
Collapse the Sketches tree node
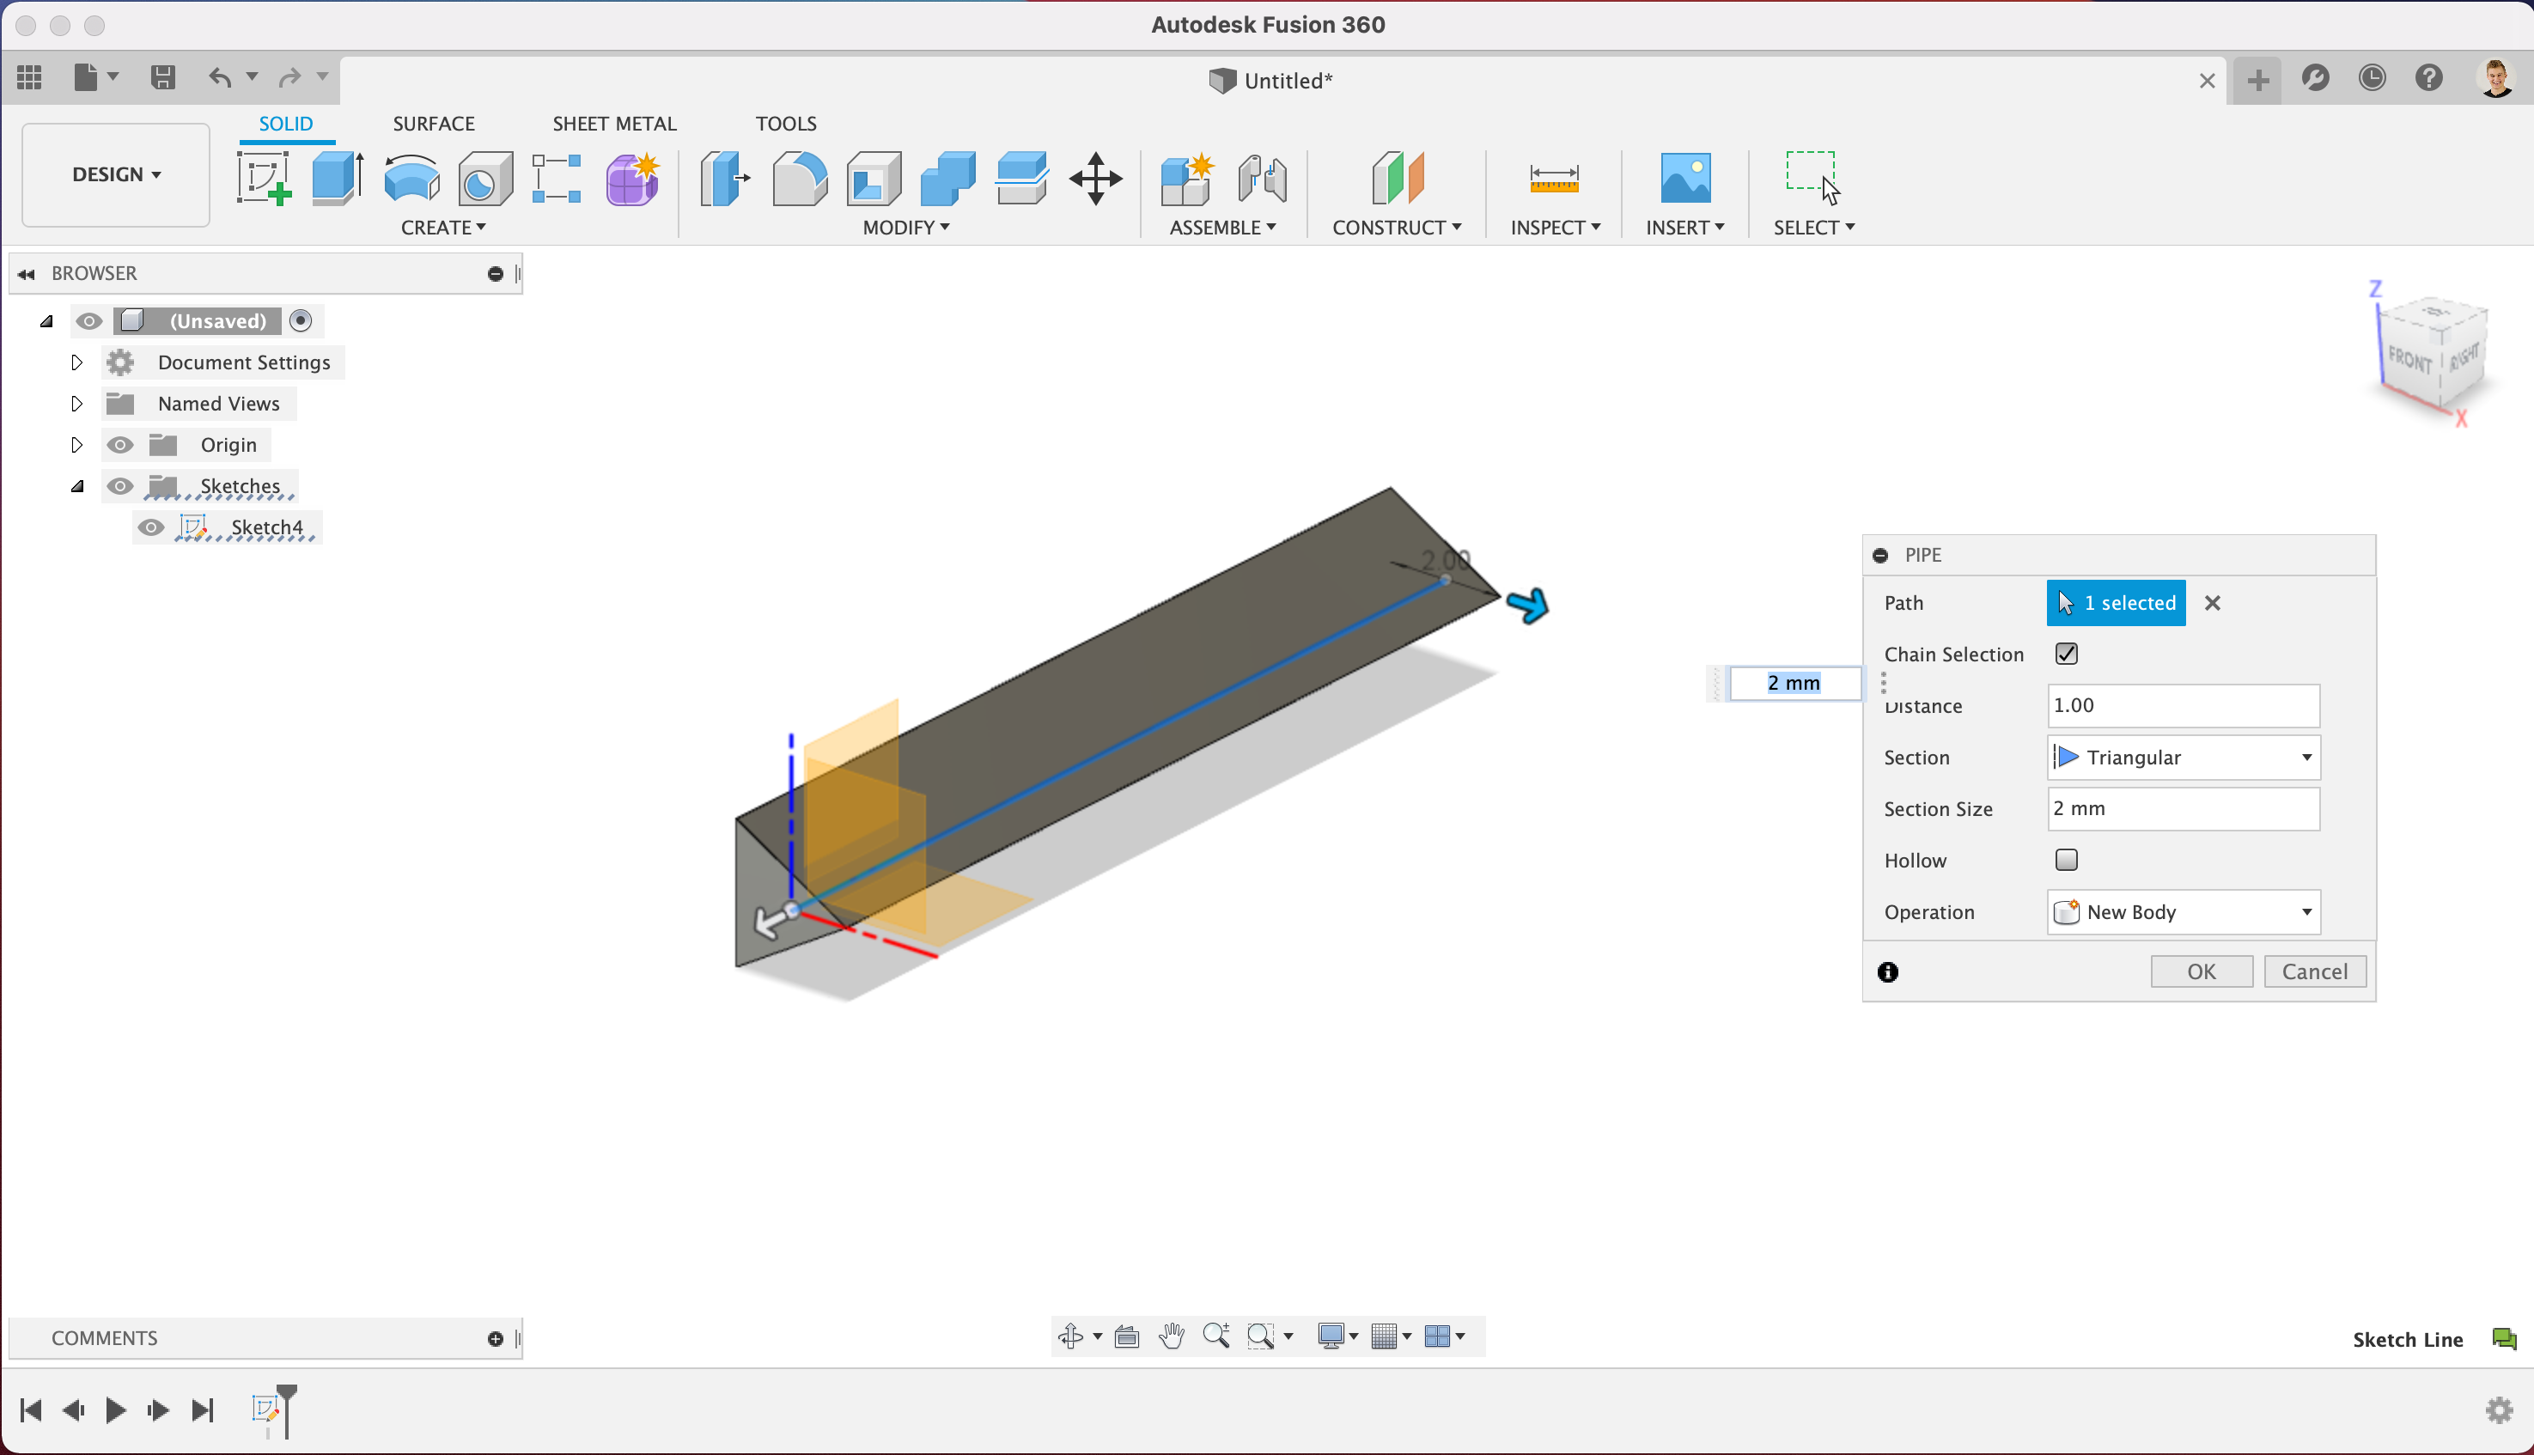pyautogui.click(x=77, y=487)
